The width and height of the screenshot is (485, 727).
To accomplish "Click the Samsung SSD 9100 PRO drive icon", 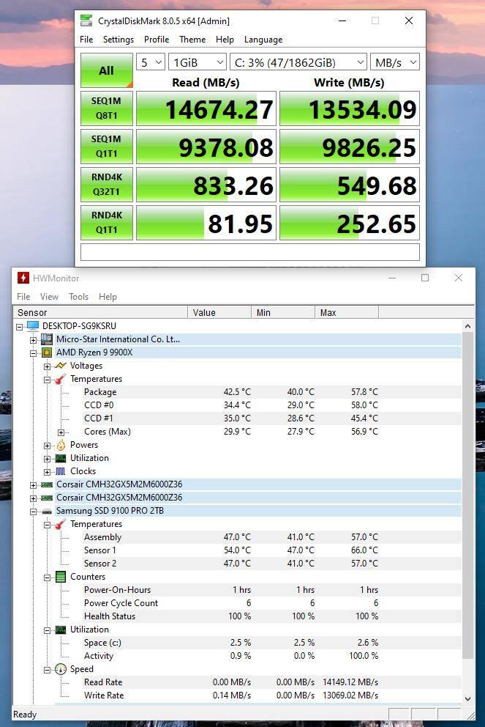I will (x=47, y=511).
